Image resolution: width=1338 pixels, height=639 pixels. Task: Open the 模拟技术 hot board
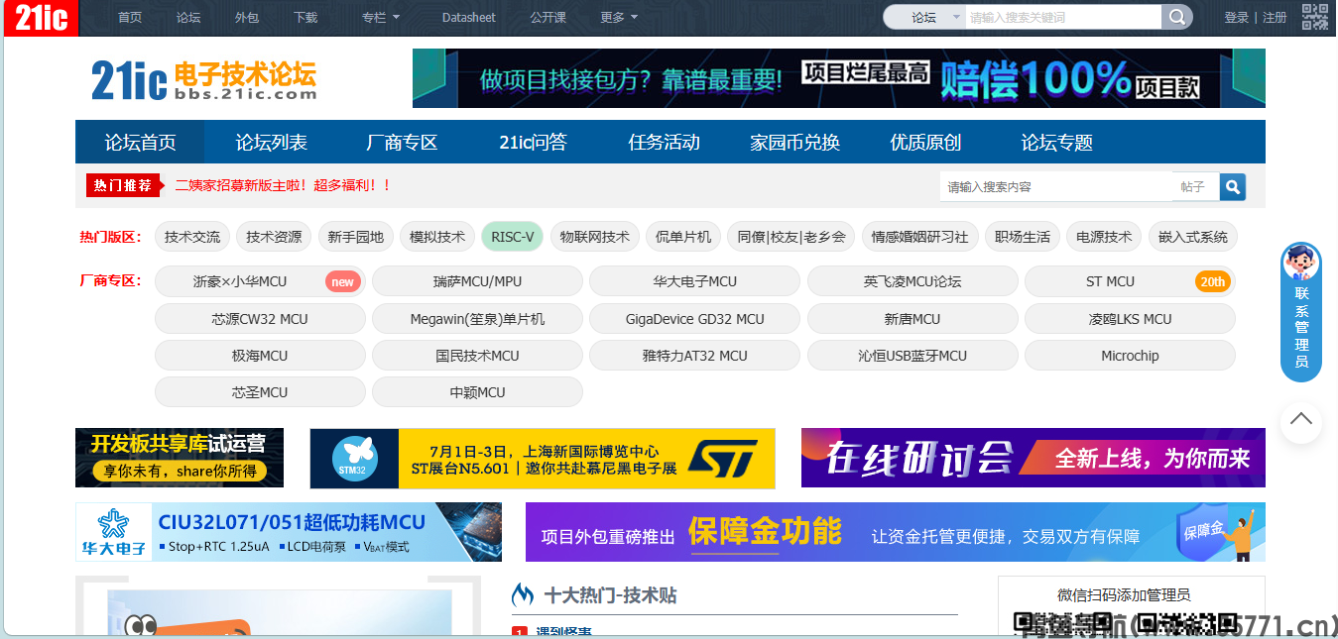pos(437,237)
